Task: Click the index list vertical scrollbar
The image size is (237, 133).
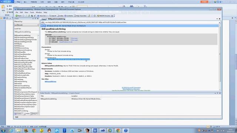Action: coord(38,73)
